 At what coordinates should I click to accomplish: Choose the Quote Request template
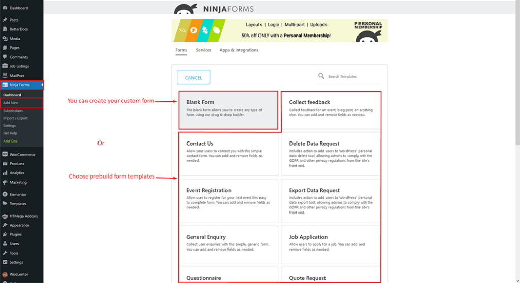point(331,275)
